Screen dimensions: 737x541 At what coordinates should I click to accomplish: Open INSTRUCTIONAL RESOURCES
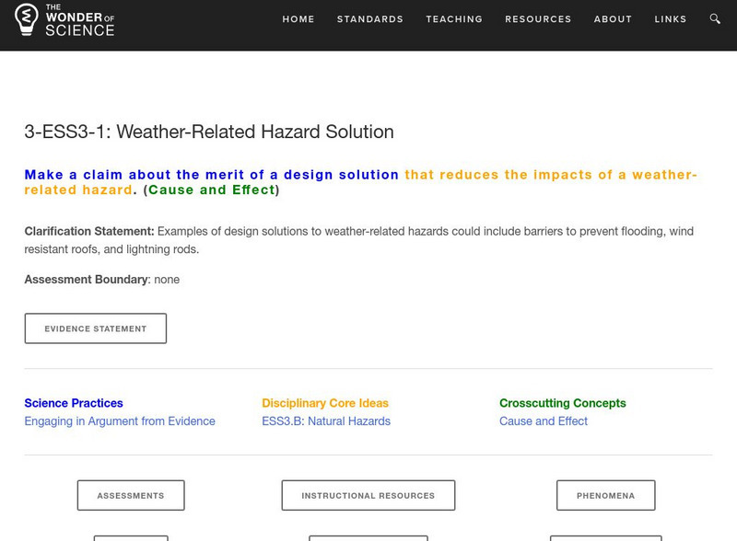368,495
